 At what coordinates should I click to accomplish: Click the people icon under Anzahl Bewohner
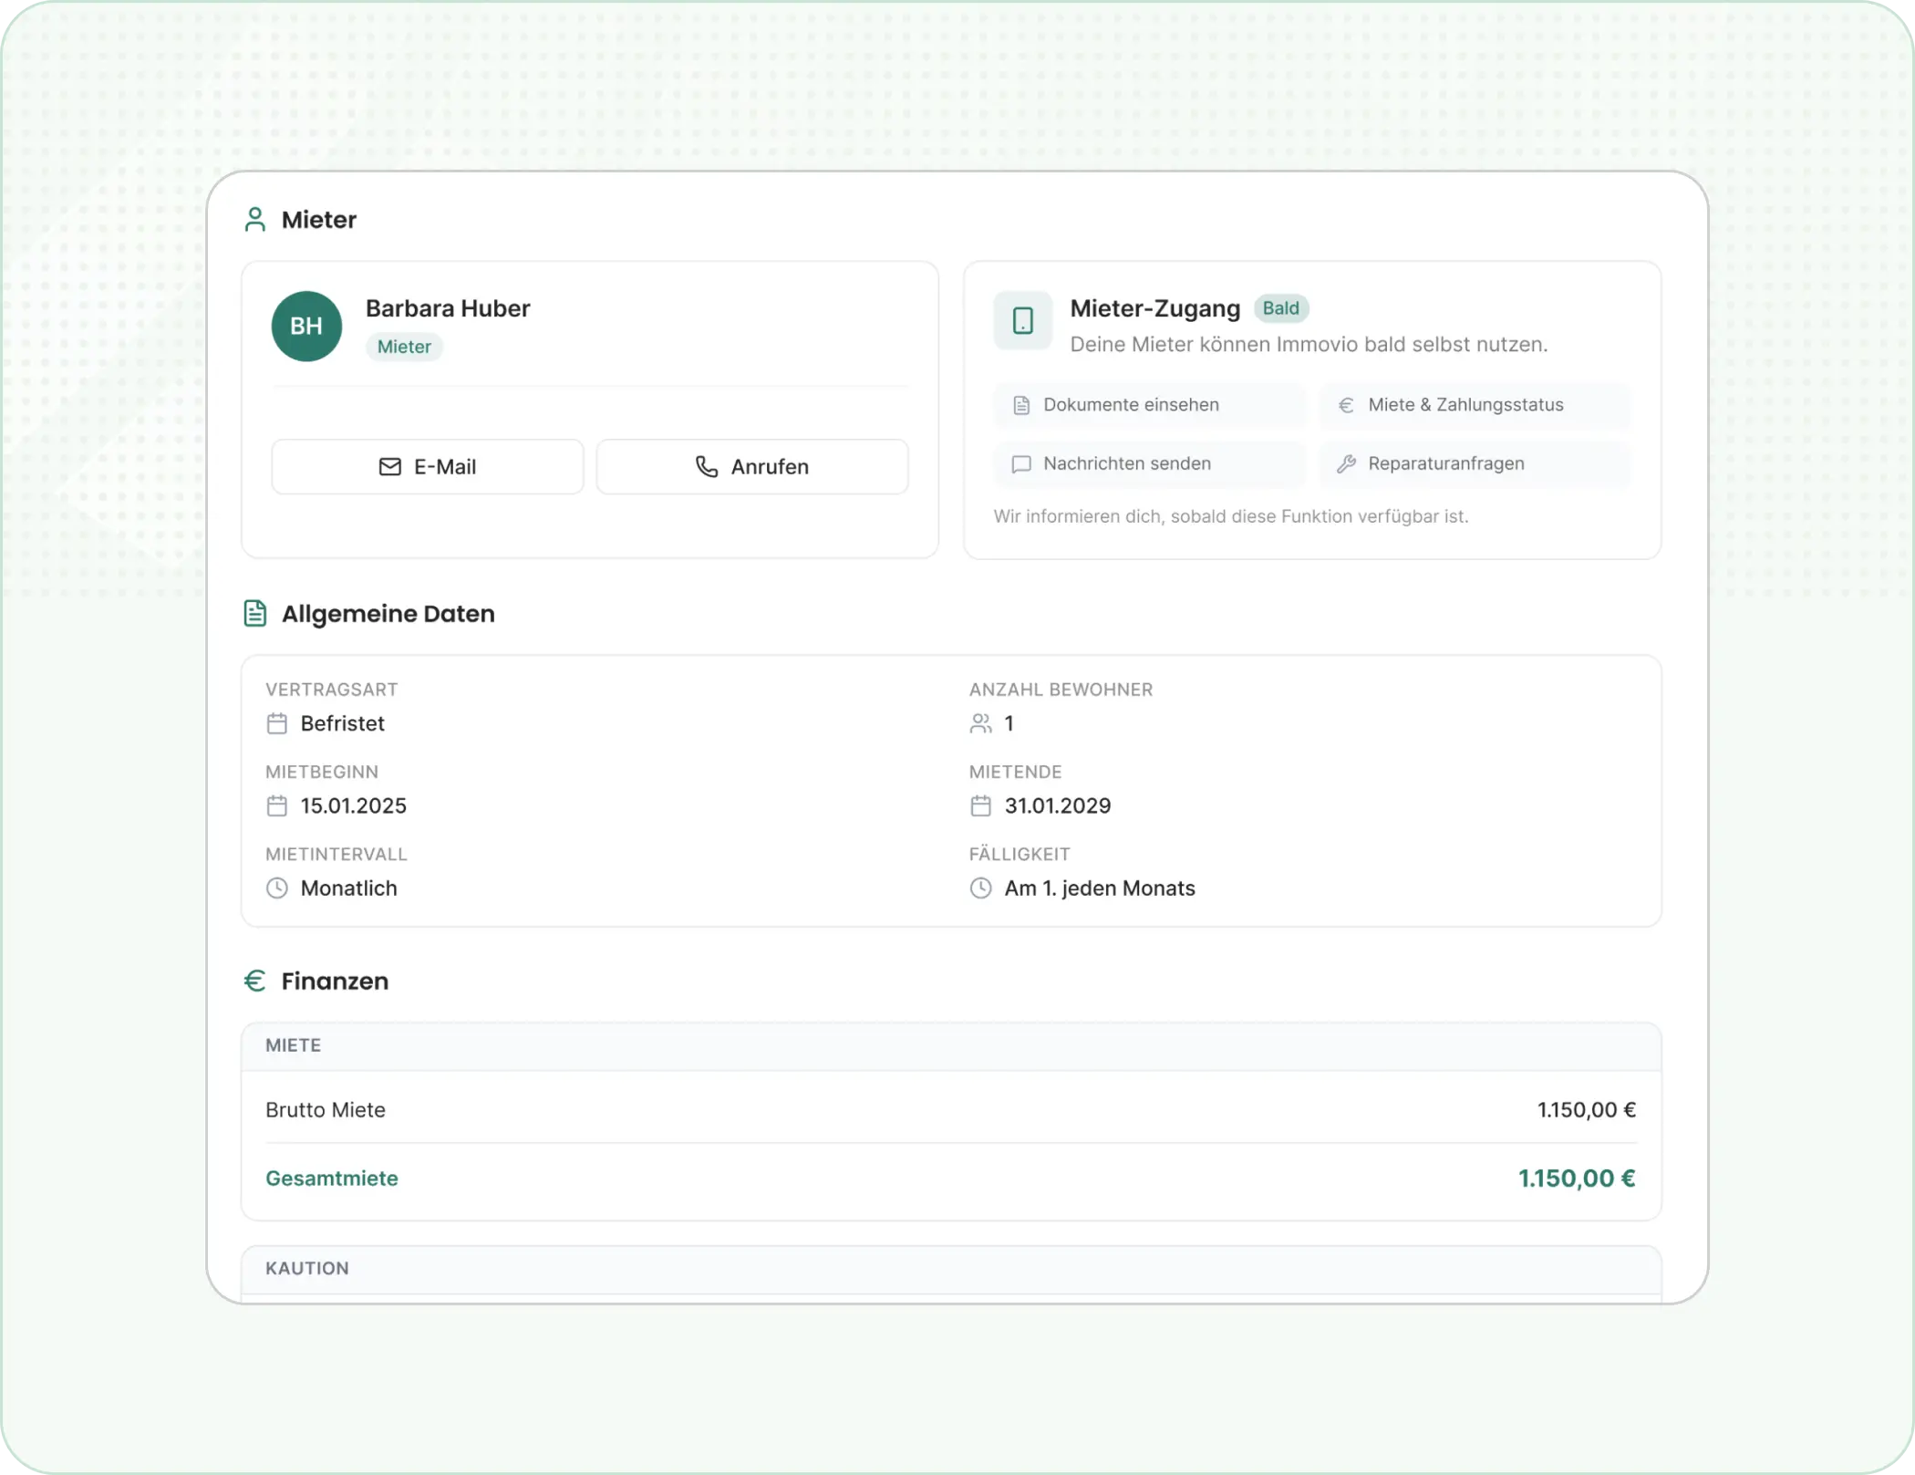point(980,723)
